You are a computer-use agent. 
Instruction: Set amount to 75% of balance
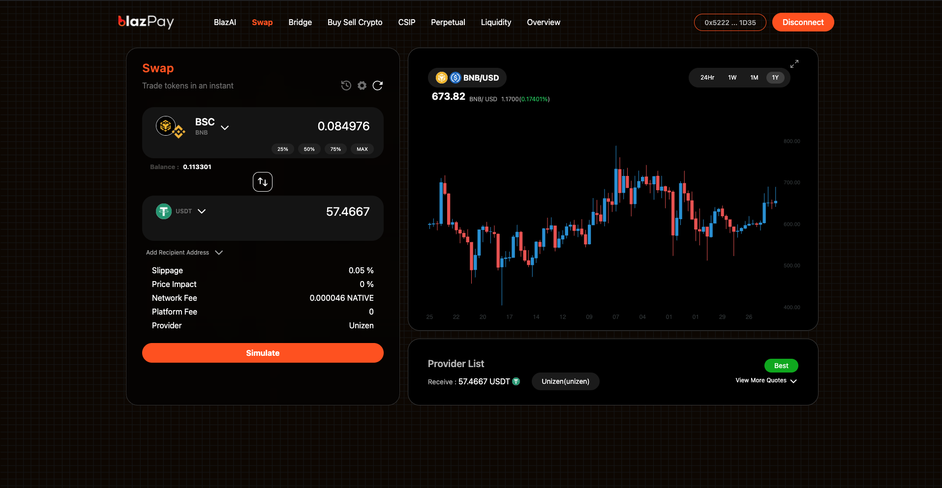[335, 149]
